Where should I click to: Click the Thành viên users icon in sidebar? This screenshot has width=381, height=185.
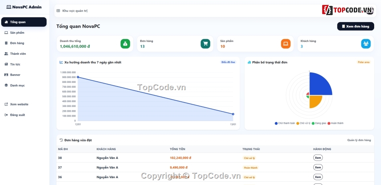(x=6, y=54)
